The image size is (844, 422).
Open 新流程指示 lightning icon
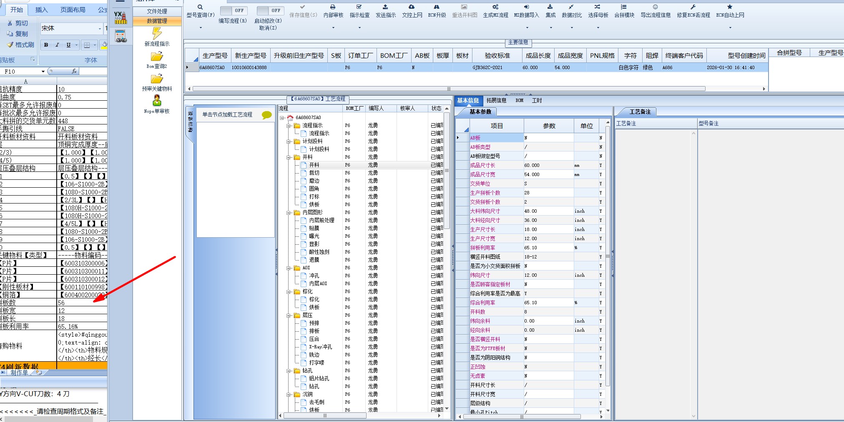click(157, 33)
